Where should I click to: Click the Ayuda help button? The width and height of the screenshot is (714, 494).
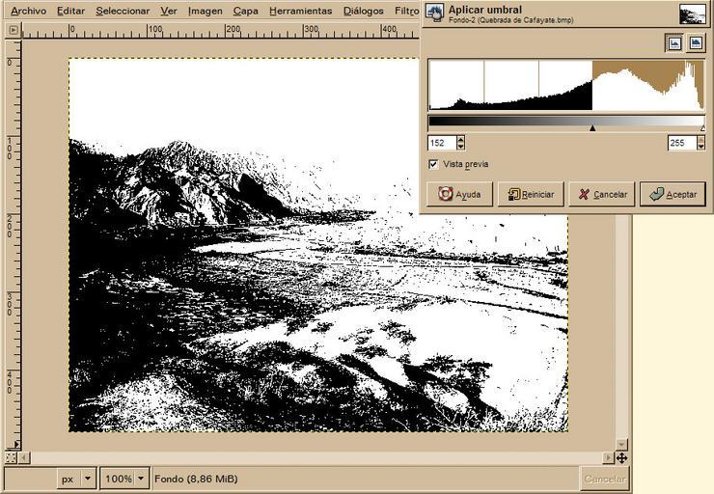[x=459, y=194]
